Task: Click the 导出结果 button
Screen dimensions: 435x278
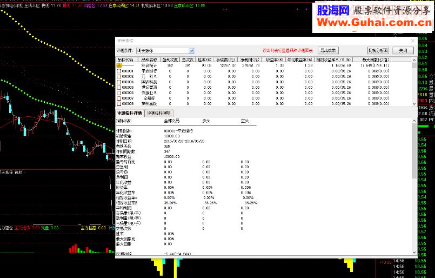Action: tap(328, 50)
